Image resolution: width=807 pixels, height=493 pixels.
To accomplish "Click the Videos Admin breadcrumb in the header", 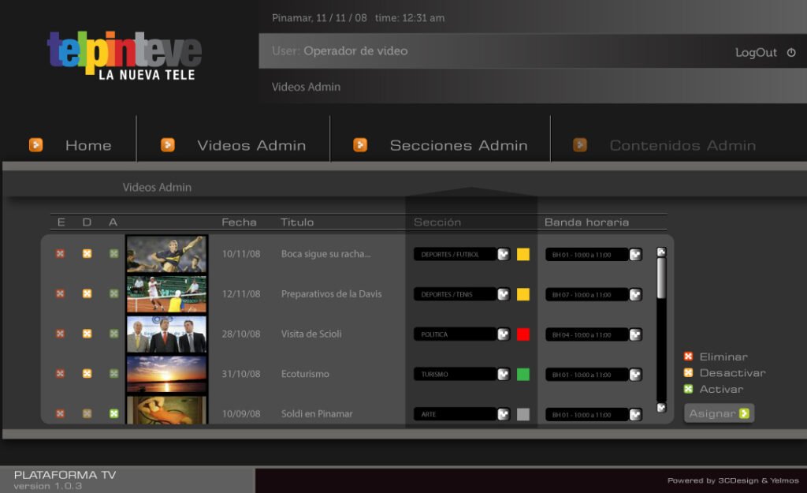I will click(306, 87).
